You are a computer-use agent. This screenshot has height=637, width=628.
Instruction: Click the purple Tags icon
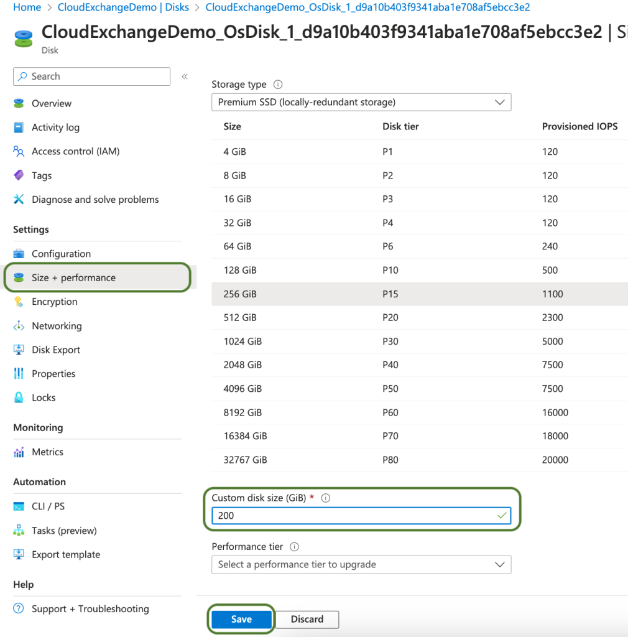pyautogui.click(x=19, y=175)
